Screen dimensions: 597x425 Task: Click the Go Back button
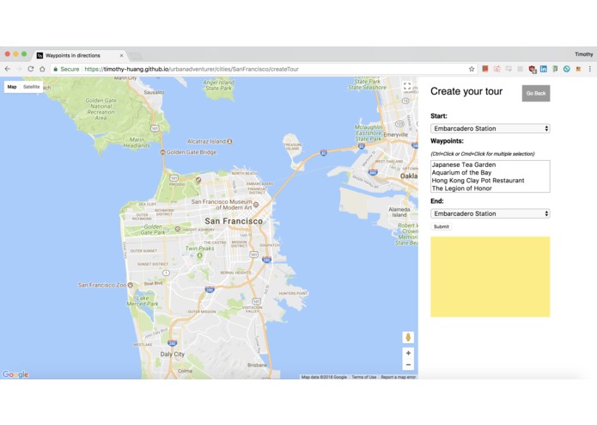click(x=536, y=93)
